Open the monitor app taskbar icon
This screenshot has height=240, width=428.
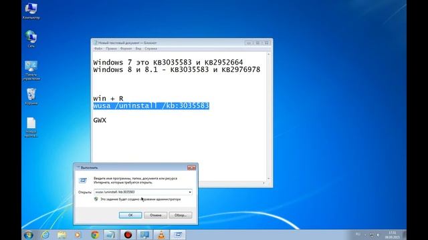pos(144,235)
